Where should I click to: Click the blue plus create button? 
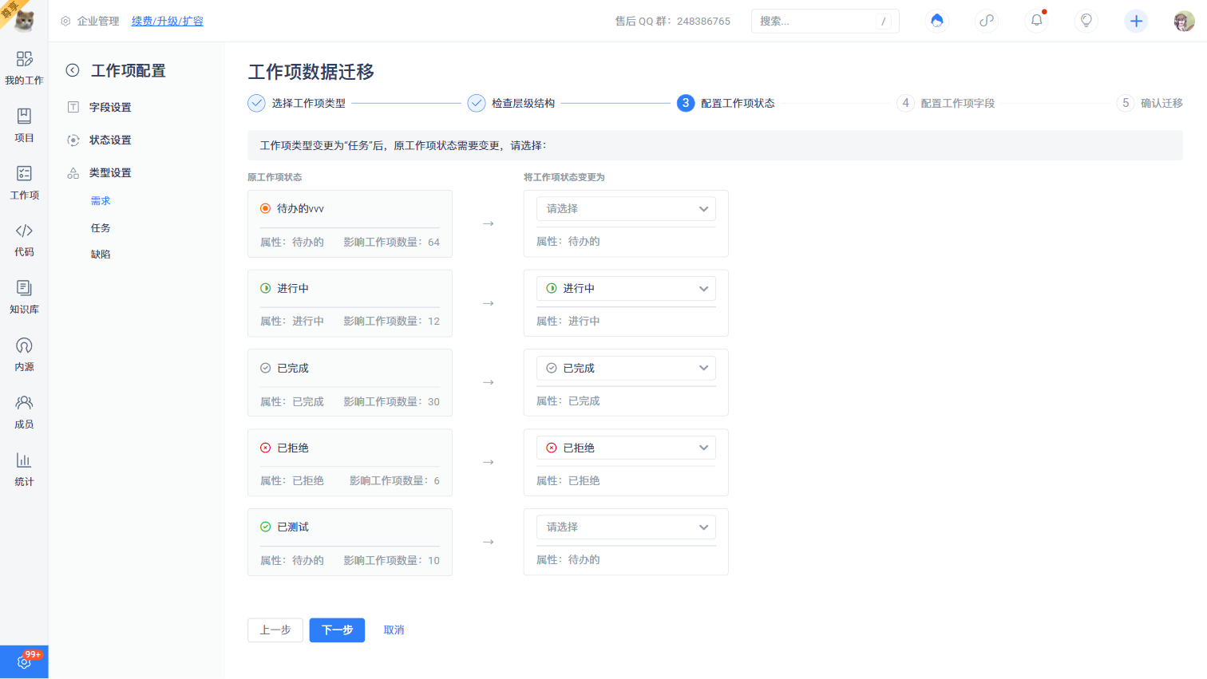coord(1136,21)
